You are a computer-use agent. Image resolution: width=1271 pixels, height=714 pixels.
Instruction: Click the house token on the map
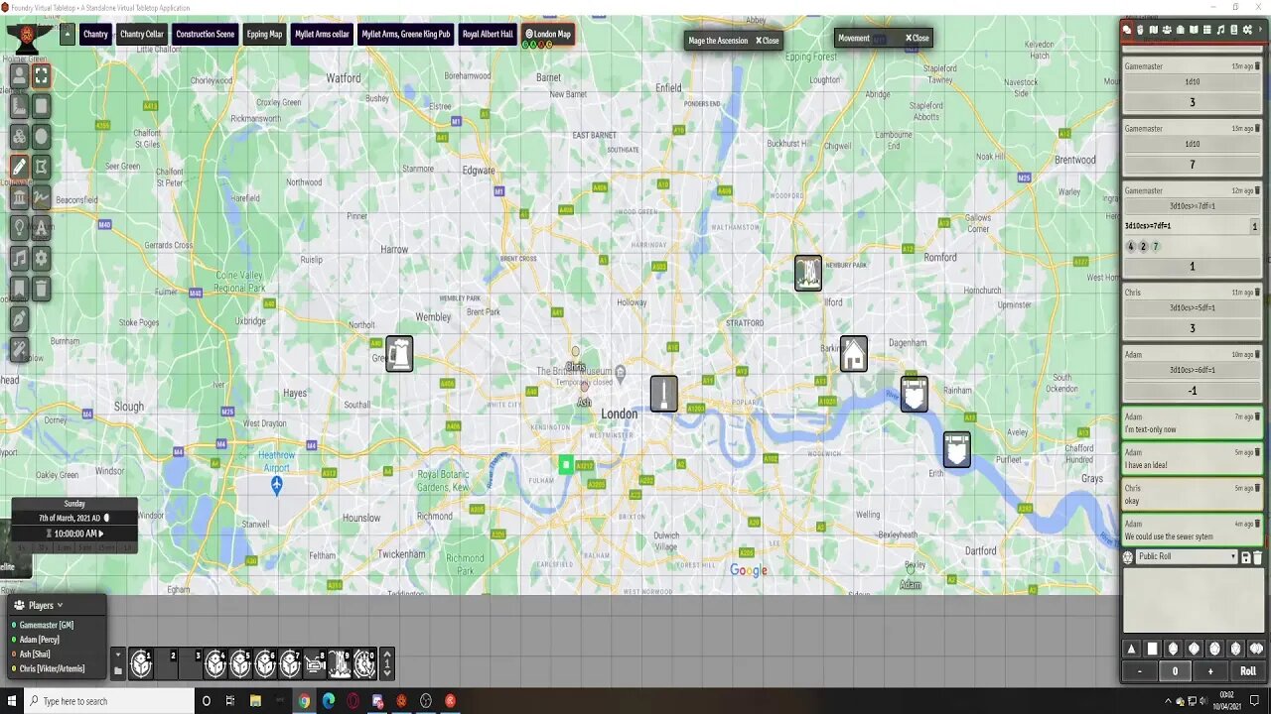pos(854,354)
